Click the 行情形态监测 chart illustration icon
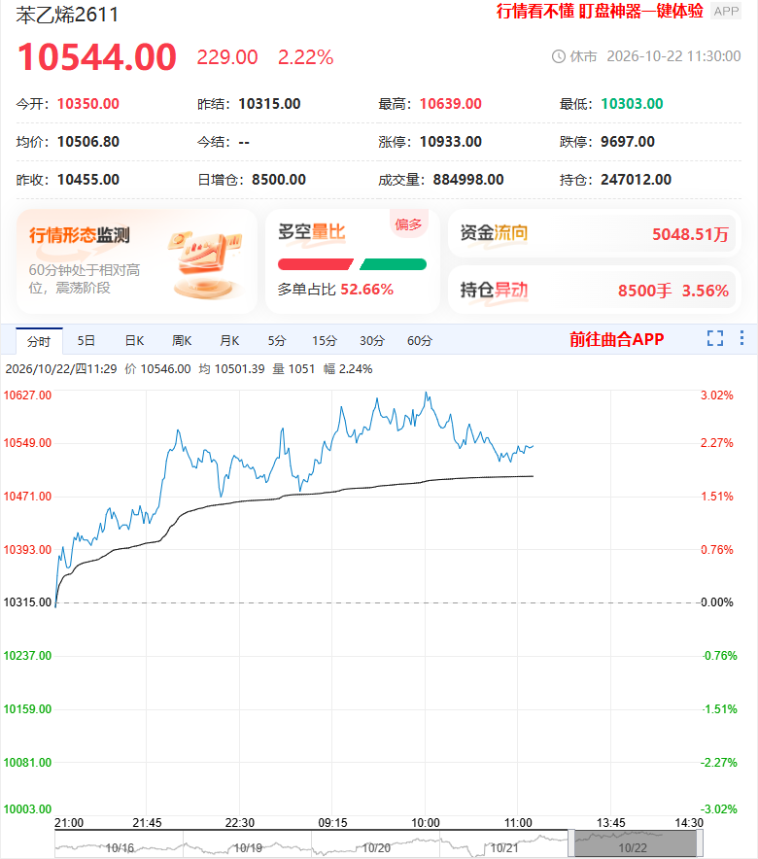 (205, 264)
